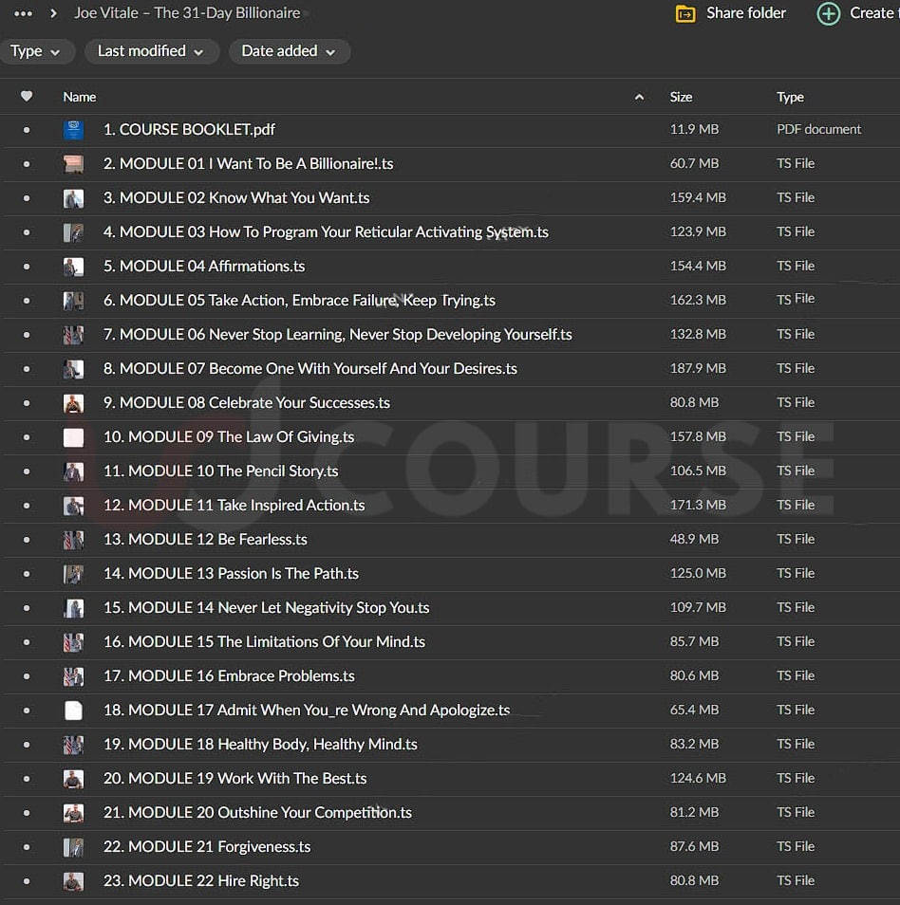Viewport: 900px width, 905px height.
Task: Click the Create plus circle icon
Action: (829, 13)
